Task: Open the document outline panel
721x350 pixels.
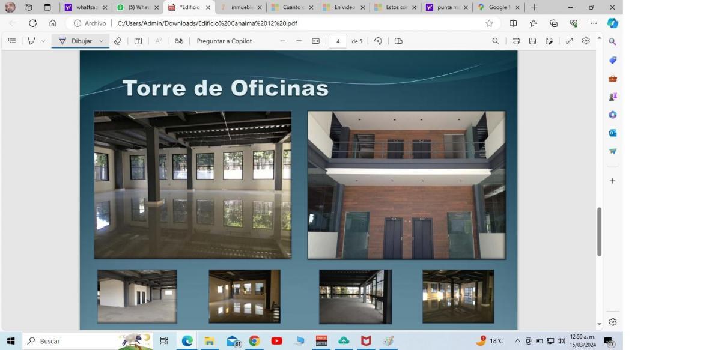Action: pos(11,41)
